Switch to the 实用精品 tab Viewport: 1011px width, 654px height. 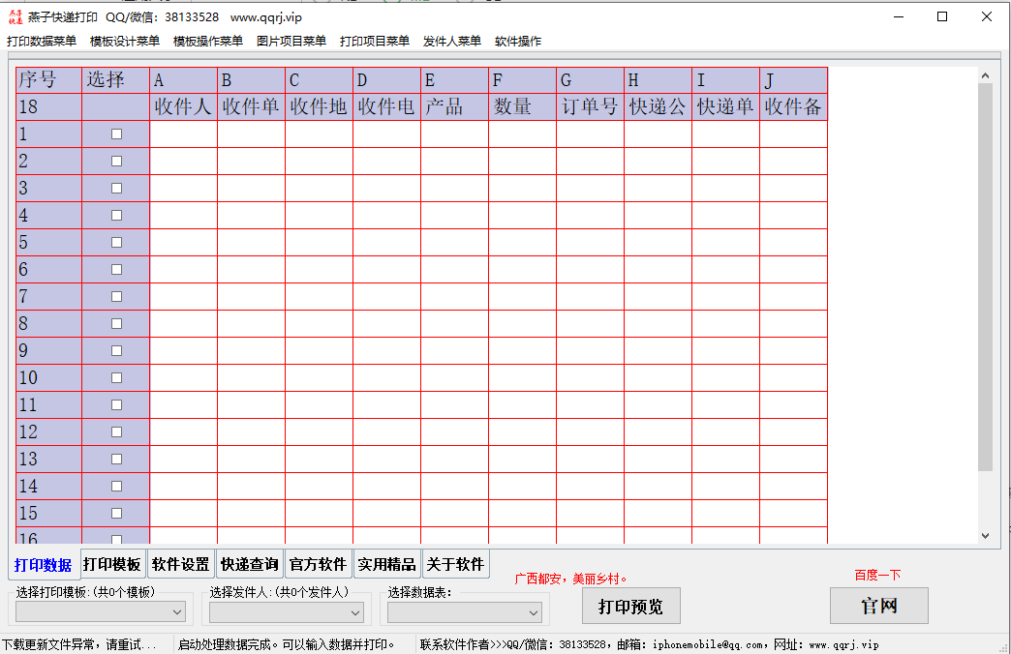(x=386, y=564)
